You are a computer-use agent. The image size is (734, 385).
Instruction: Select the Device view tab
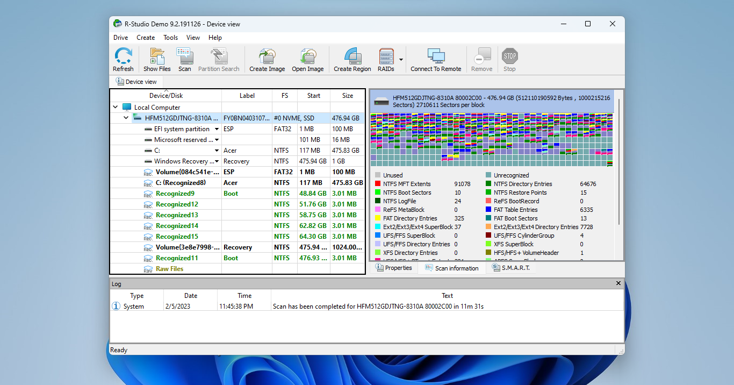pyautogui.click(x=136, y=82)
